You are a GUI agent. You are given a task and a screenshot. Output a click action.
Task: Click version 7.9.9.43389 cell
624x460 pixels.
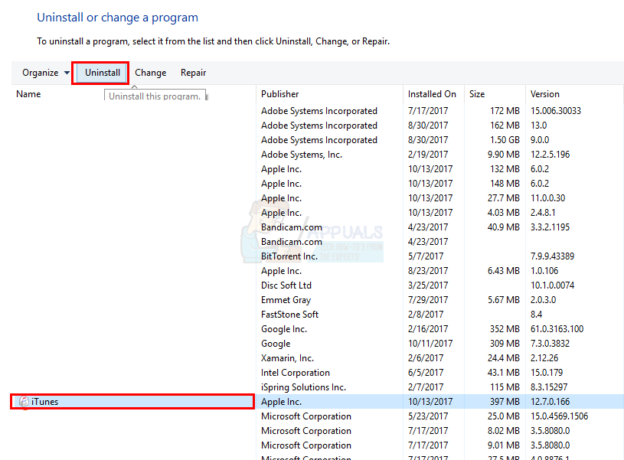tap(552, 256)
